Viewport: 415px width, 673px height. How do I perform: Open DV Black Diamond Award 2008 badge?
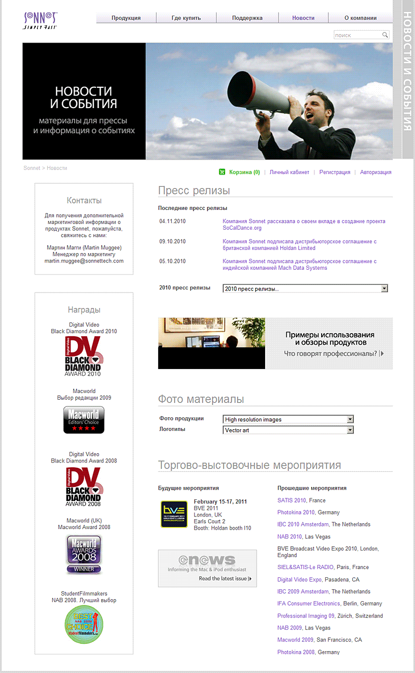point(84,486)
